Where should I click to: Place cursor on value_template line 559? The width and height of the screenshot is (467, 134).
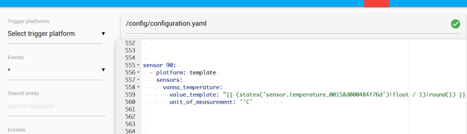(x=303, y=95)
